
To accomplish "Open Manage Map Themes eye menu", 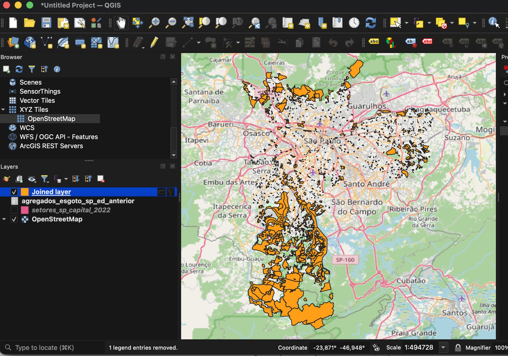I will [x=32, y=179].
